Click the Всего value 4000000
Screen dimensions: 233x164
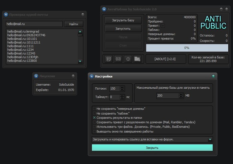point(190,17)
